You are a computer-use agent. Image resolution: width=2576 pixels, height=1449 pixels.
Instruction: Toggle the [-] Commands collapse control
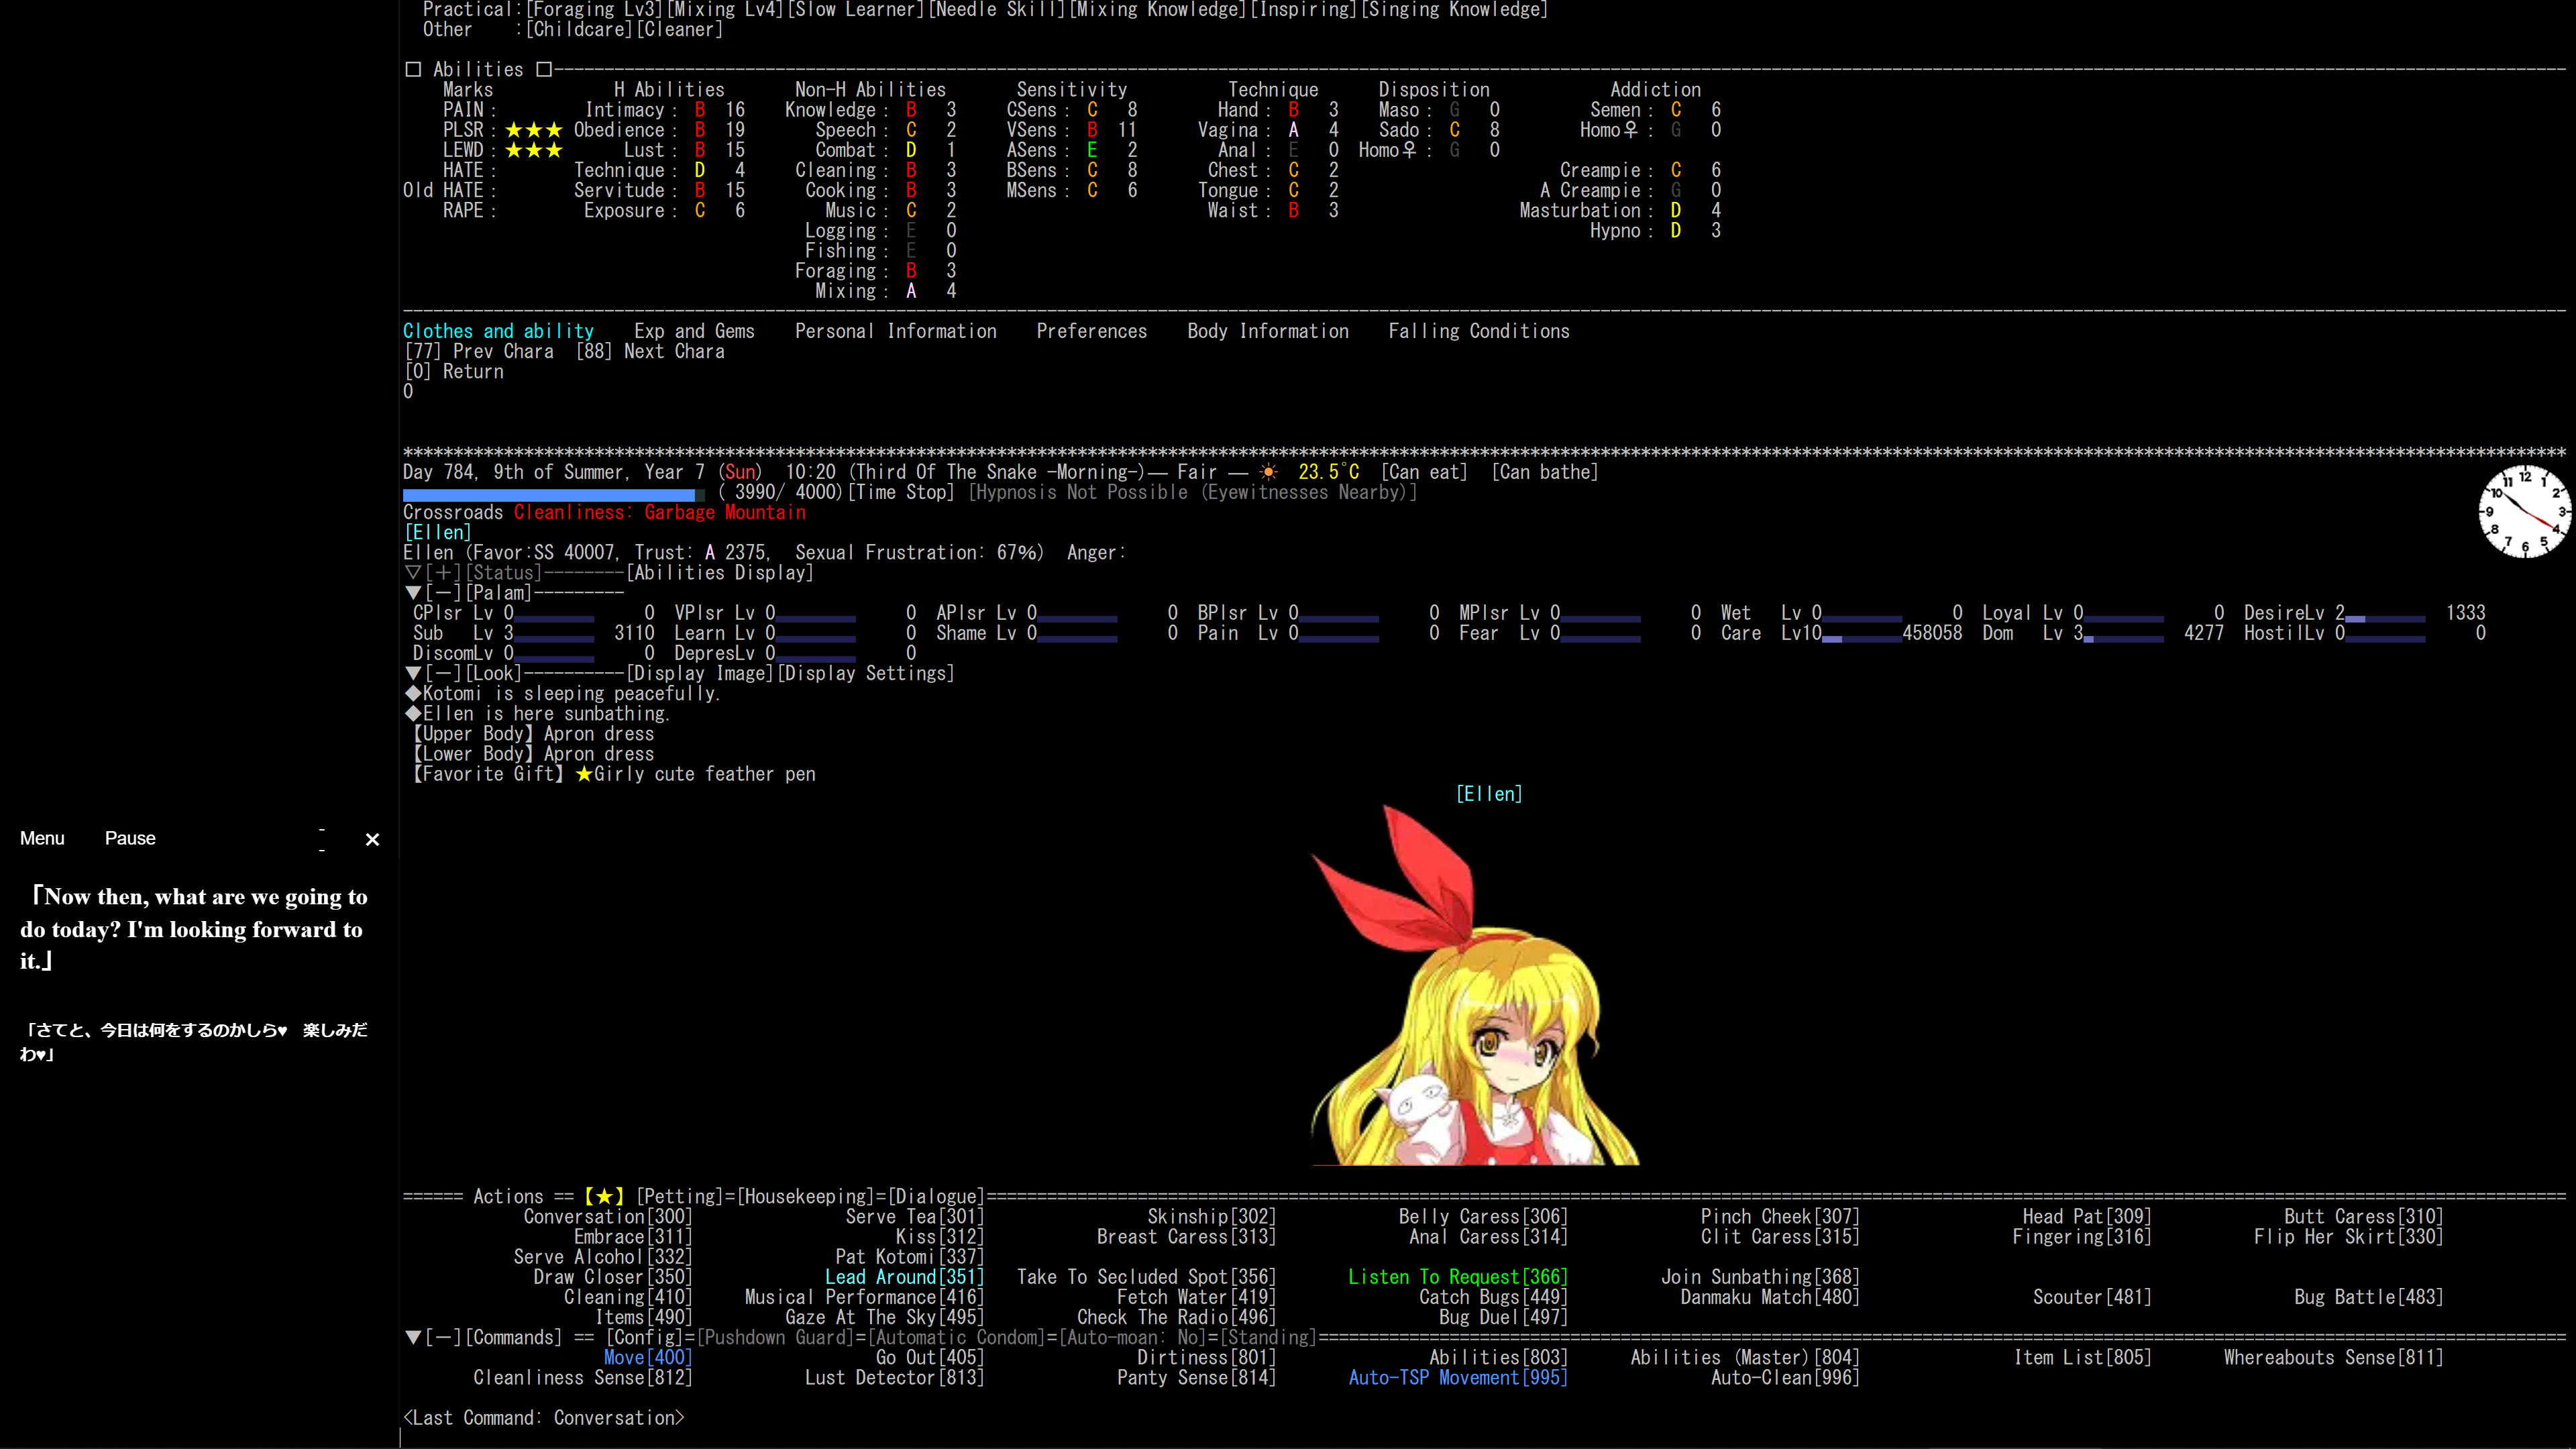(443, 1337)
